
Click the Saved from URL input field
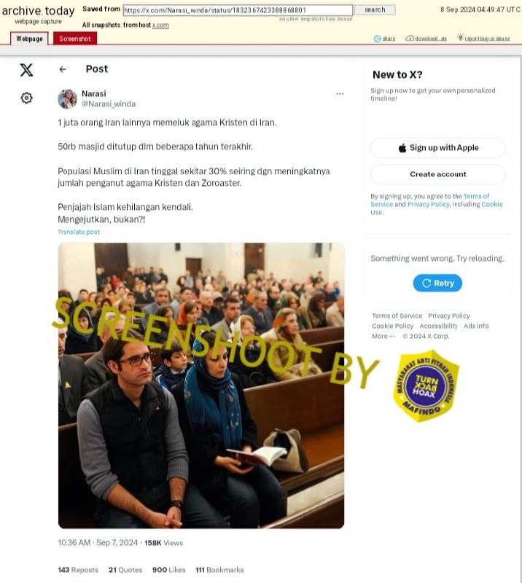(x=238, y=10)
